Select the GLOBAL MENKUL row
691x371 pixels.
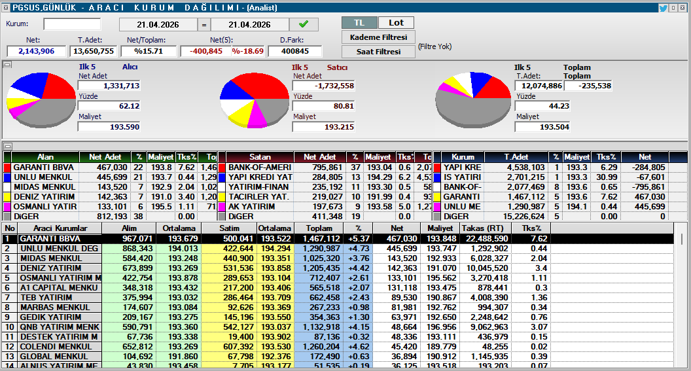coord(338,357)
